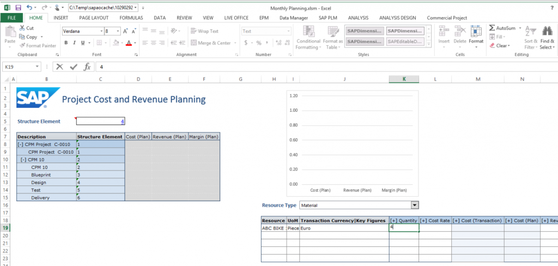
Task: Click the Orientation icon
Action: pos(174,31)
